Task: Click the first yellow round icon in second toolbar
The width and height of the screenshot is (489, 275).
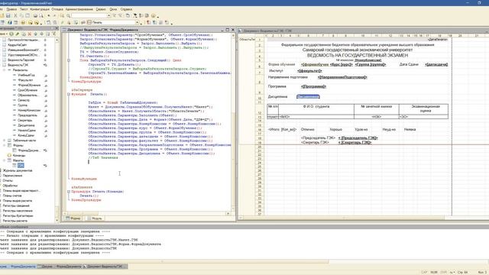Action: pyautogui.click(x=23, y=22)
